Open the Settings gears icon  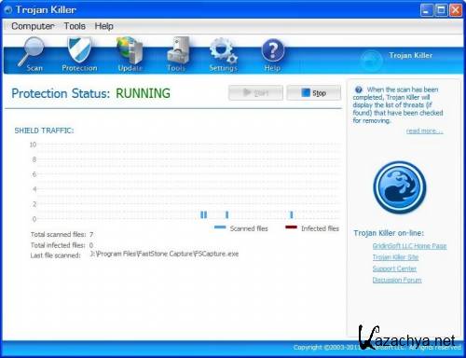[x=224, y=50]
